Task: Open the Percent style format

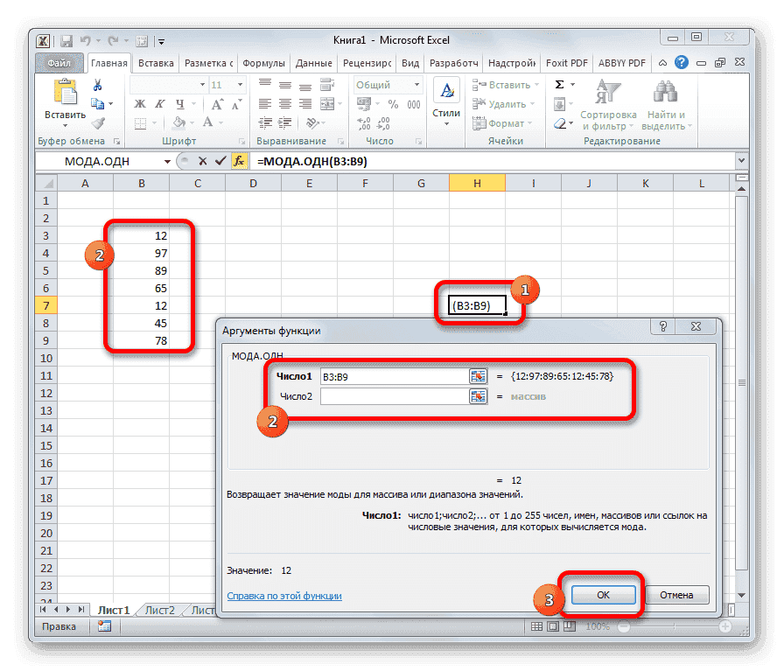Action: (x=393, y=104)
